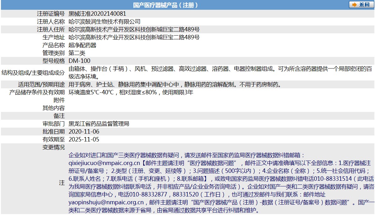The height and width of the screenshot is (215, 375).
Task: Select phone number 010-88331514 in the notice
Action: click(x=333, y=179)
